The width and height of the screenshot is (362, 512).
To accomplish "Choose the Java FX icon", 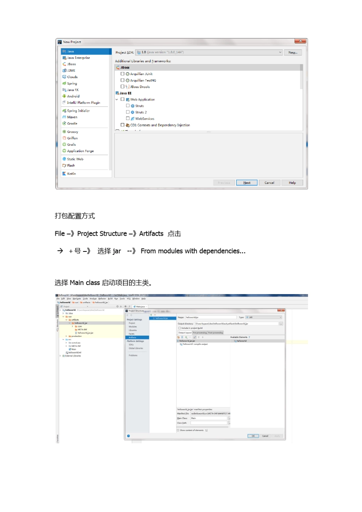I will point(64,90).
